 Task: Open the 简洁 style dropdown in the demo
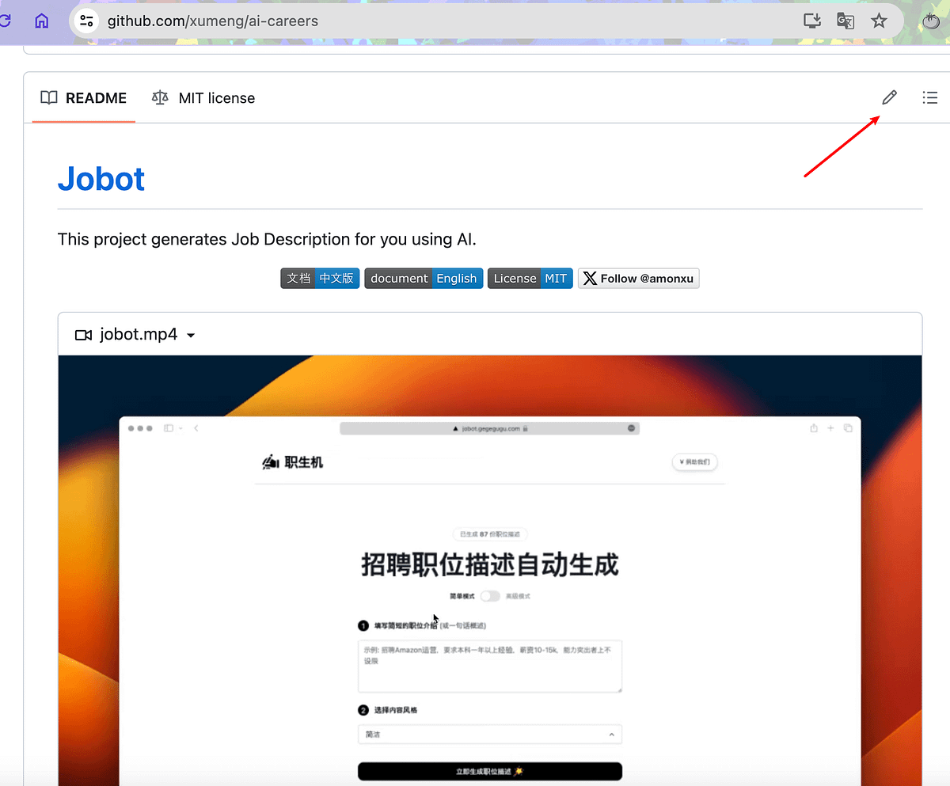tap(489, 734)
